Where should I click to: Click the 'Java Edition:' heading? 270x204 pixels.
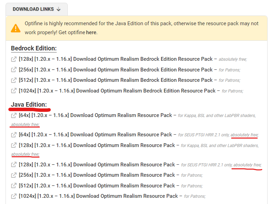29,105
